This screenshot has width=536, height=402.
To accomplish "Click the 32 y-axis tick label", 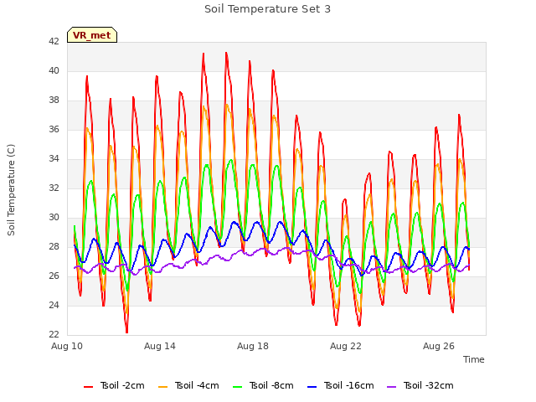I will point(54,188).
